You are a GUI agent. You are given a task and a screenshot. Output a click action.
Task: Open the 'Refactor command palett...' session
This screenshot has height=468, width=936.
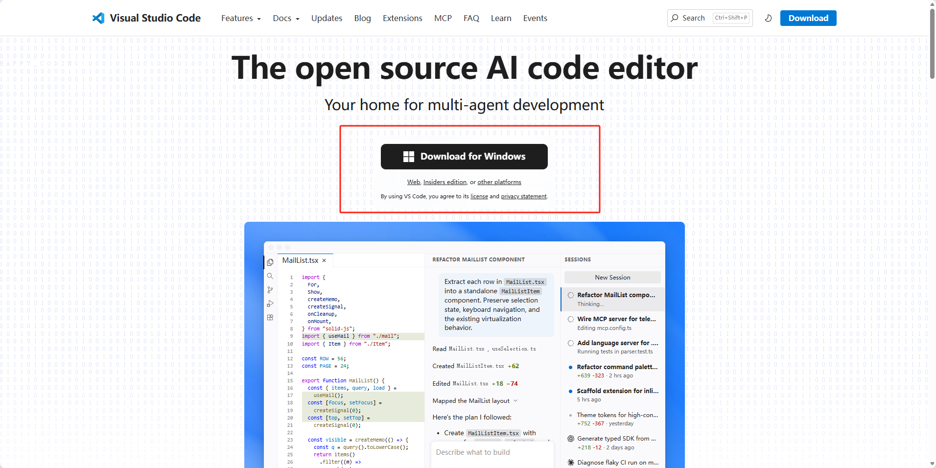[x=613, y=371]
